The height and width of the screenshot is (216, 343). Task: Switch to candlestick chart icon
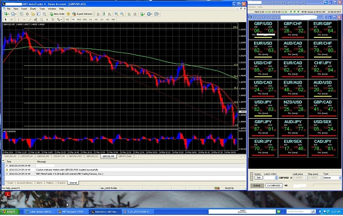104,14
